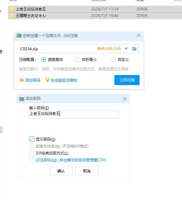Uncheck the 显示密码 checkbox
The height and width of the screenshot is (200, 182).
coord(32,139)
